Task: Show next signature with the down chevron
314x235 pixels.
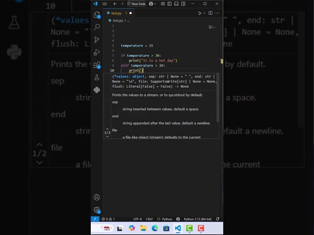Action: click(x=107, y=137)
